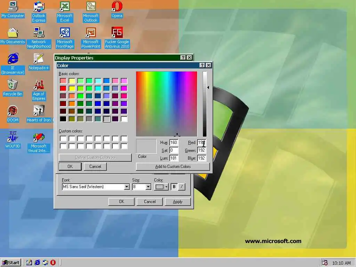The height and width of the screenshot is (267, 356).
Task: Open the Opera desktop shortcut
Action: click(x=117, y=9)
